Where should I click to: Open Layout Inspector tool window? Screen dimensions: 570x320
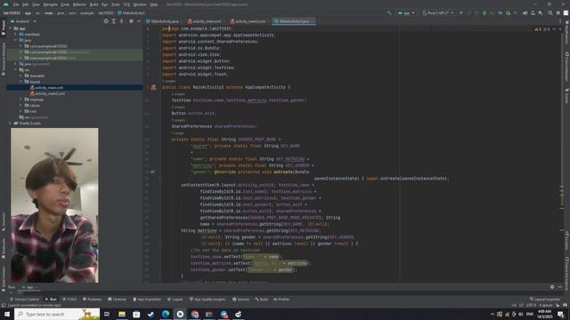pos(545,300)
